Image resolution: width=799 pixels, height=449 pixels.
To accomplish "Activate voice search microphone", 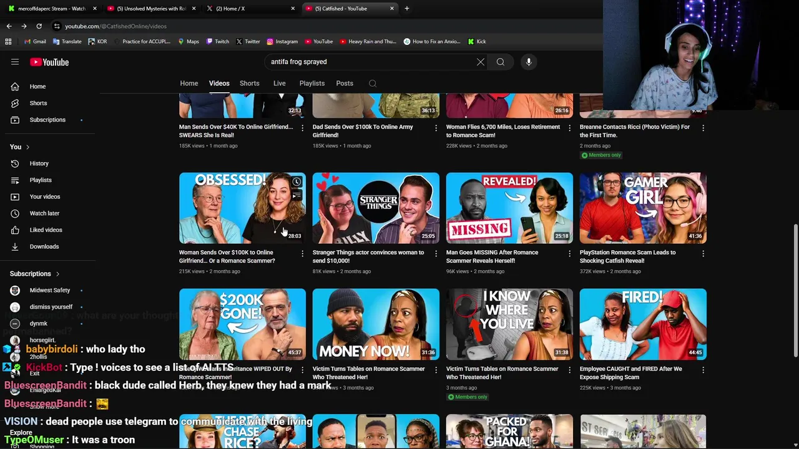I will click(x=529, y=62).
